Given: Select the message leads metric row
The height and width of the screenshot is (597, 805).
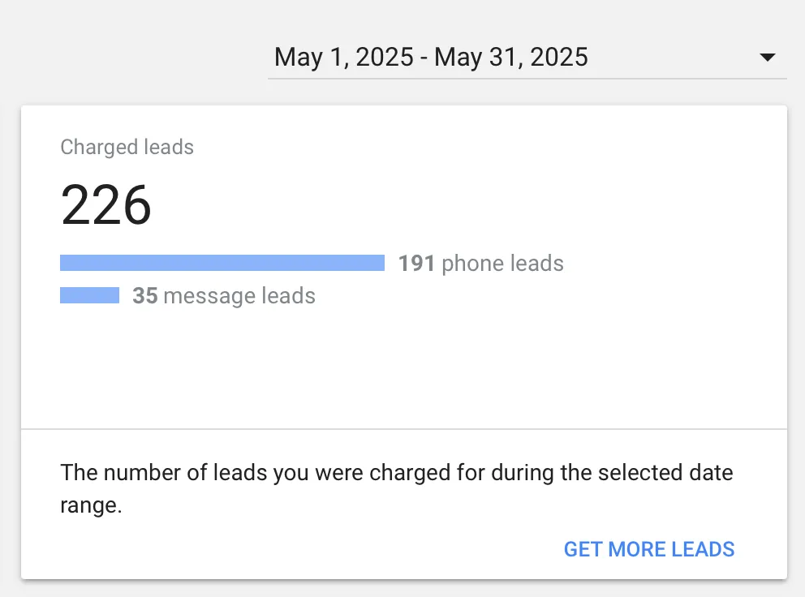Looking at the screenshot, I should coord(187,294).
